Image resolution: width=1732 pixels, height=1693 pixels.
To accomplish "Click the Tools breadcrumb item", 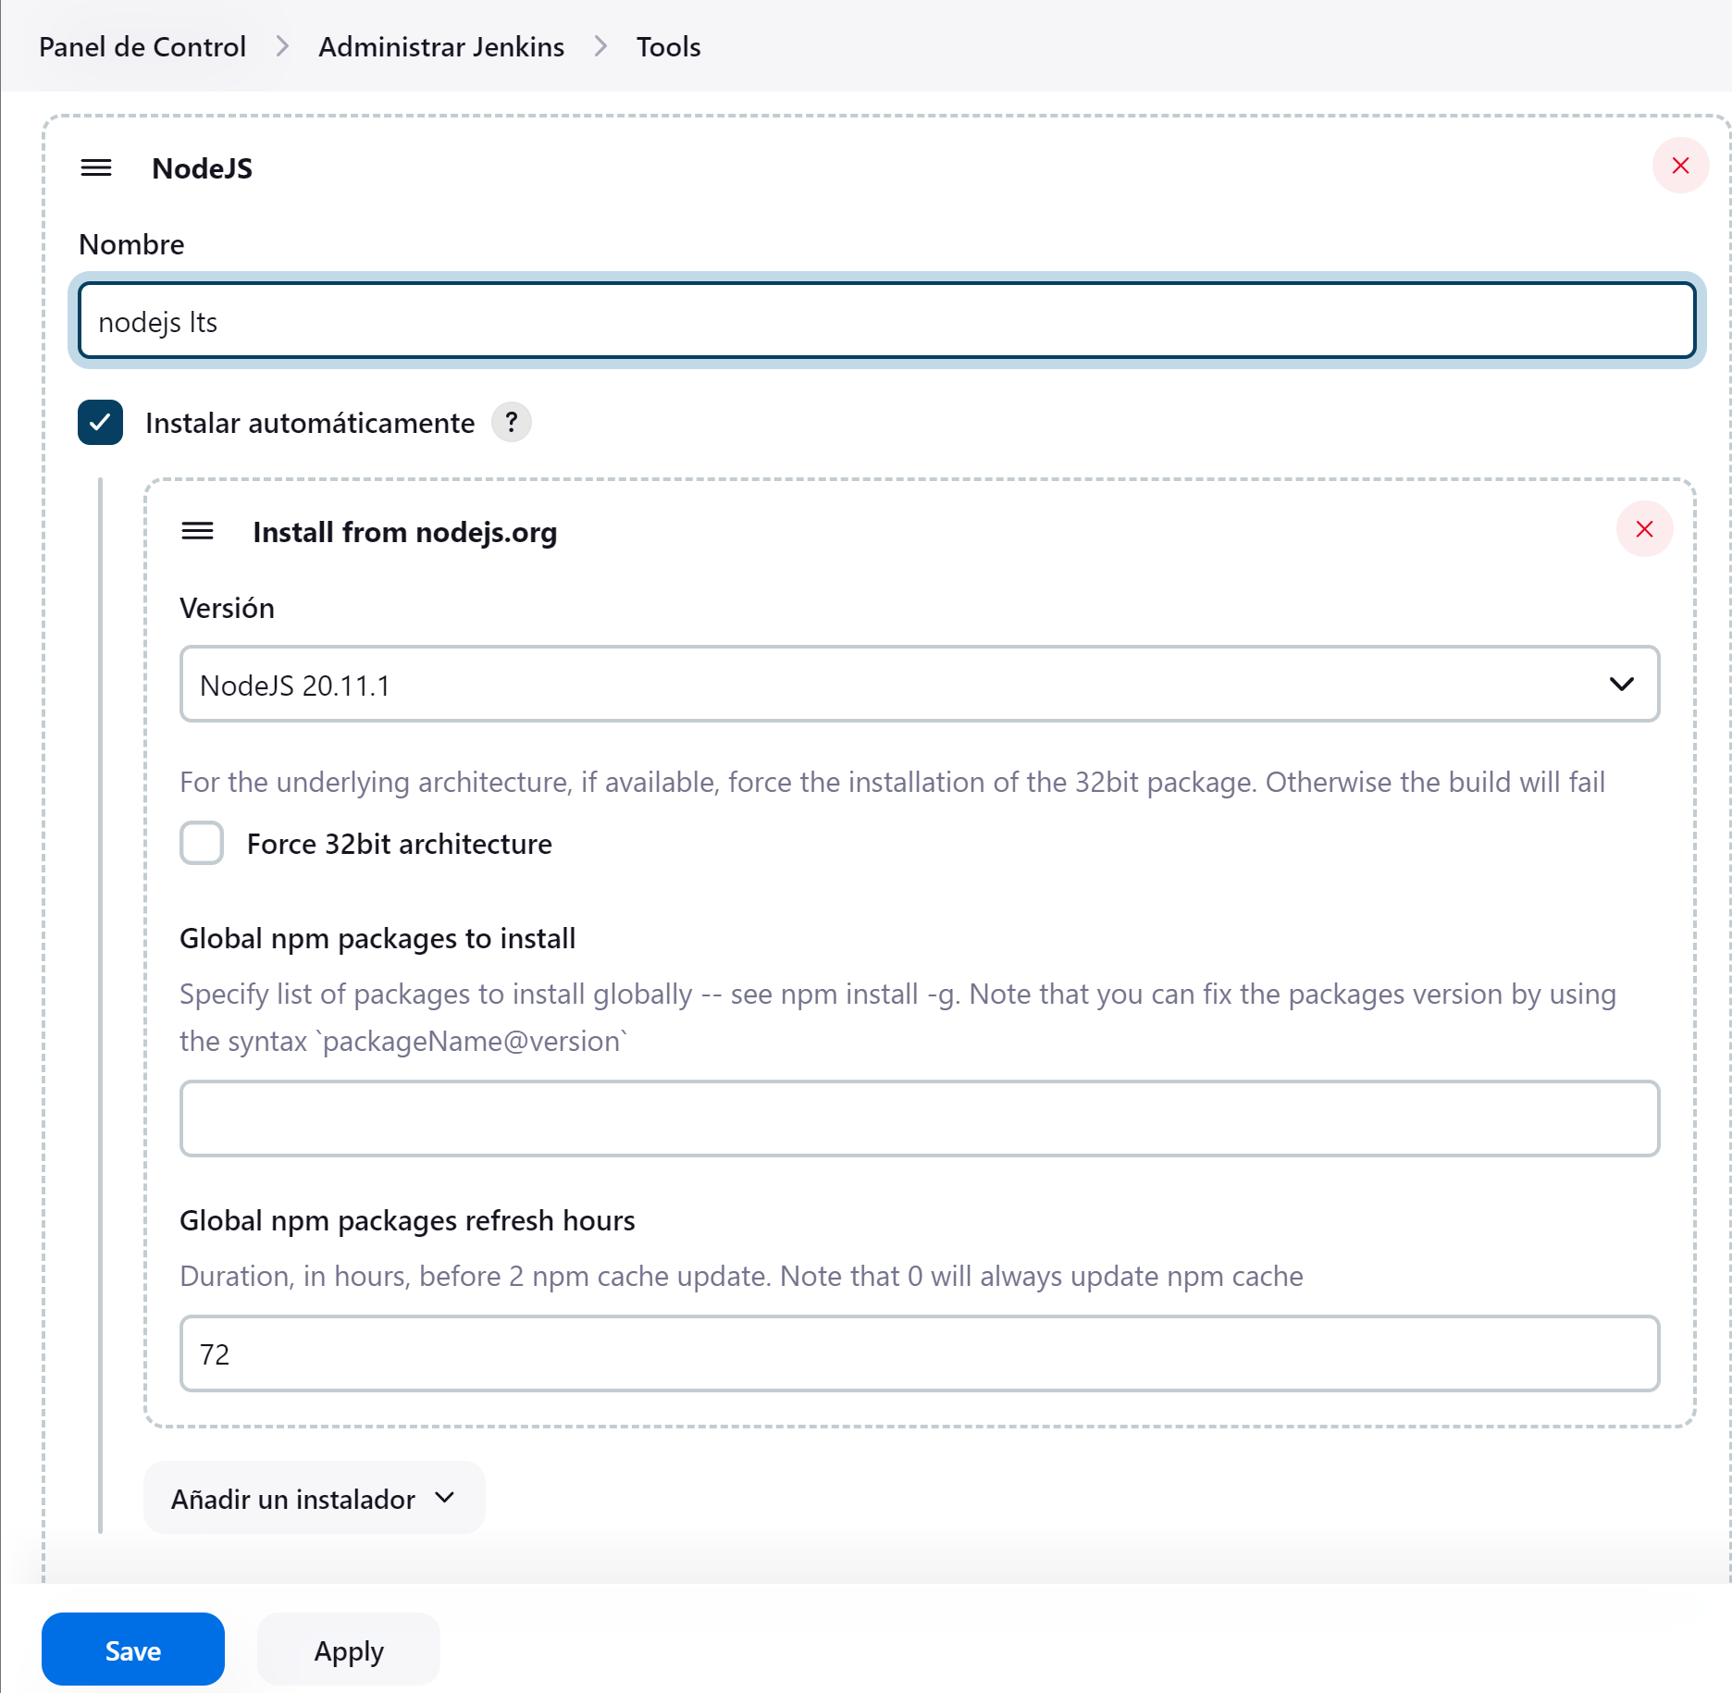I will pyautogui.click(x=667, y=46).
